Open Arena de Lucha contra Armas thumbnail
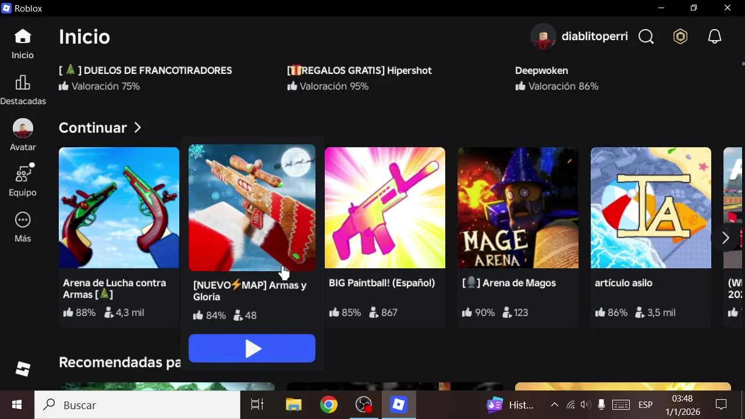 [x=119, y=208]
